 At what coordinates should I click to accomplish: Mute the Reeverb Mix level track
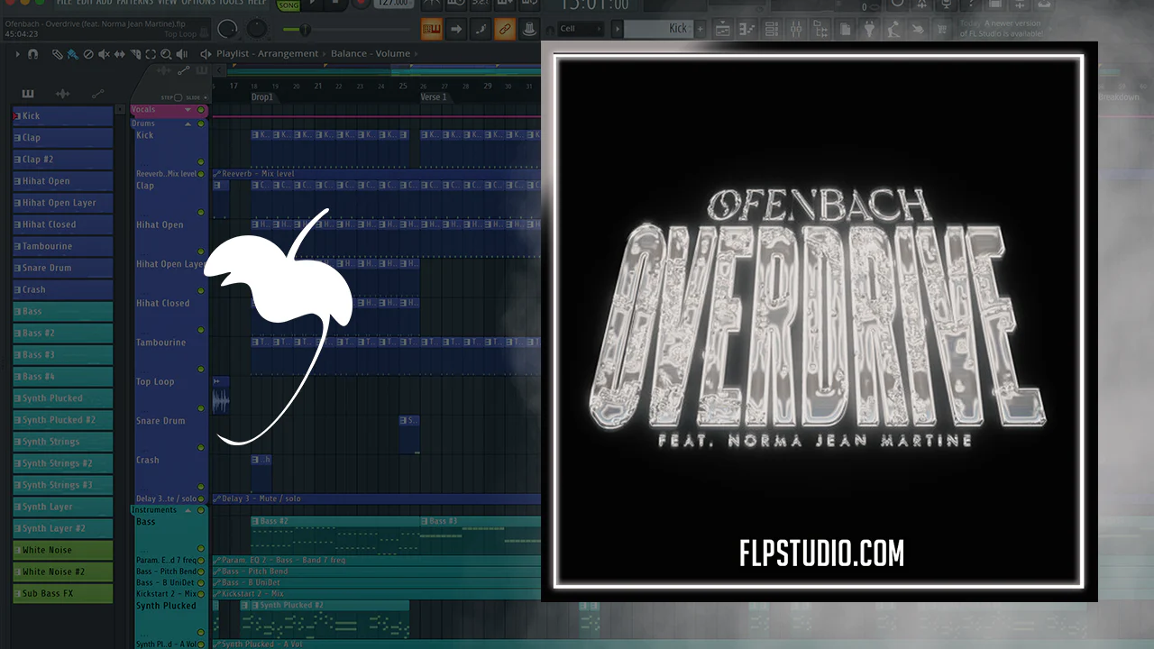[x=200, y=174]
